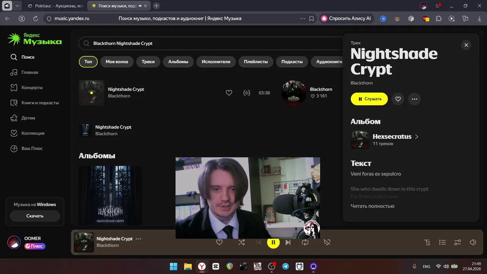Open the Поиск sidebar item
Image resolution: width=487 pixels, height=274 pixels.
pos(23,57)
